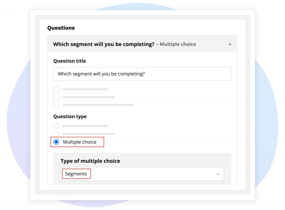Select the first radio option under Question type
The width and height of the screenshot is (285, 210).
pyautogui.click(x=56, y=126)
